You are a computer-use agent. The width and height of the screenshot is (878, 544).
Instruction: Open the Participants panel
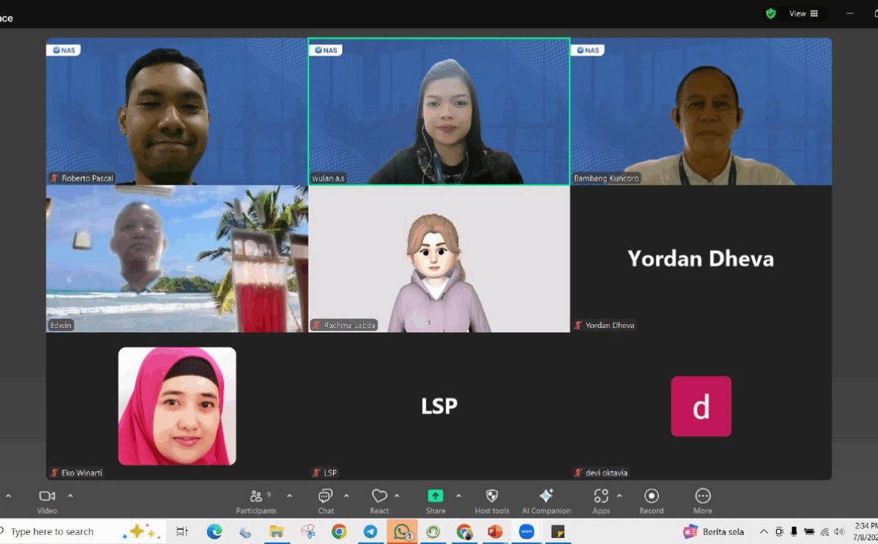[x=257, y=500]
